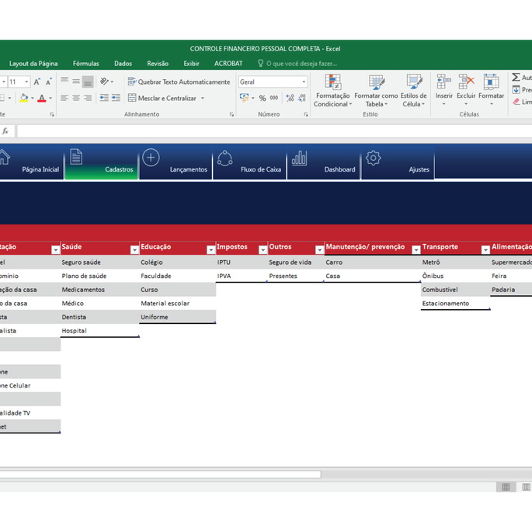532x532 pixels.
Task: Open the Dashboard navigation button
Action: click(324, 162)
